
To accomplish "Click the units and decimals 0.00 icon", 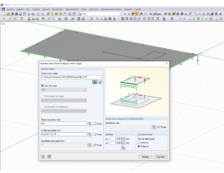I will 49,156.
